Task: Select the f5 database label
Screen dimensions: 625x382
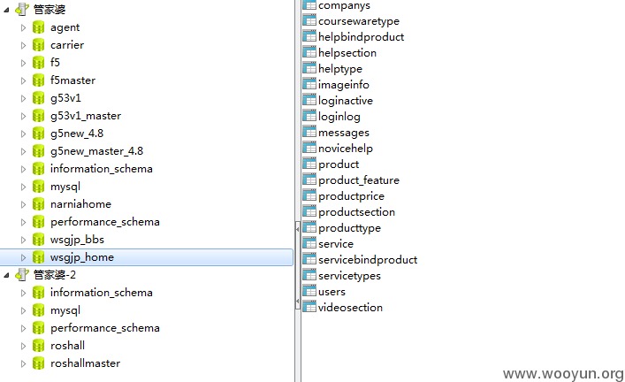Action: (x=55, y=63)
